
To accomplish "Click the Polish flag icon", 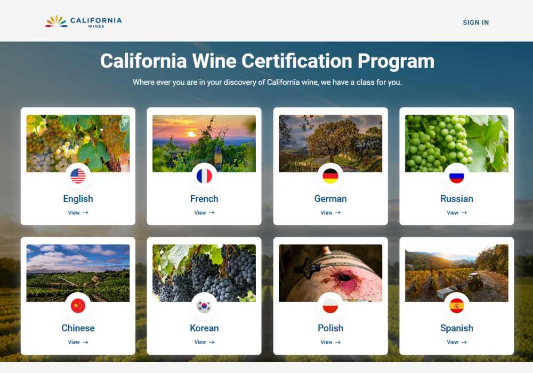I will pyautogui.click(x=330, y=306).
